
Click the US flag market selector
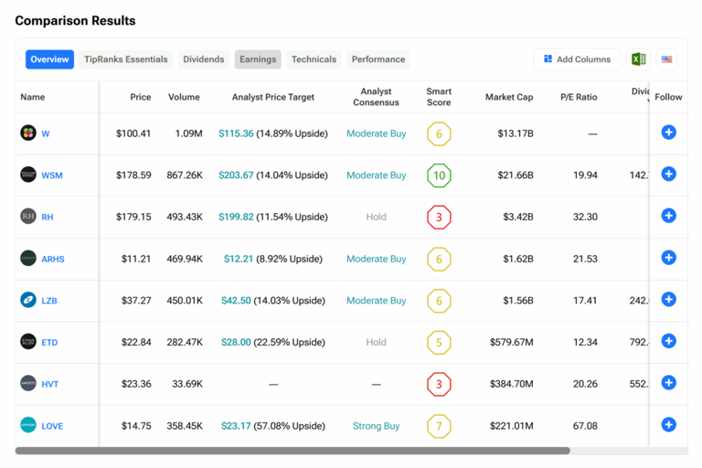[666, 59]
